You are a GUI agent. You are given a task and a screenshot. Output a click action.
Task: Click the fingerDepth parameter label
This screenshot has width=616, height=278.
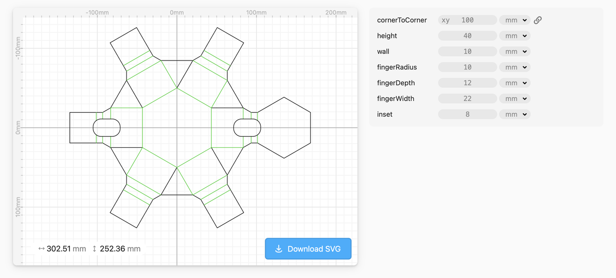[396, 83]
